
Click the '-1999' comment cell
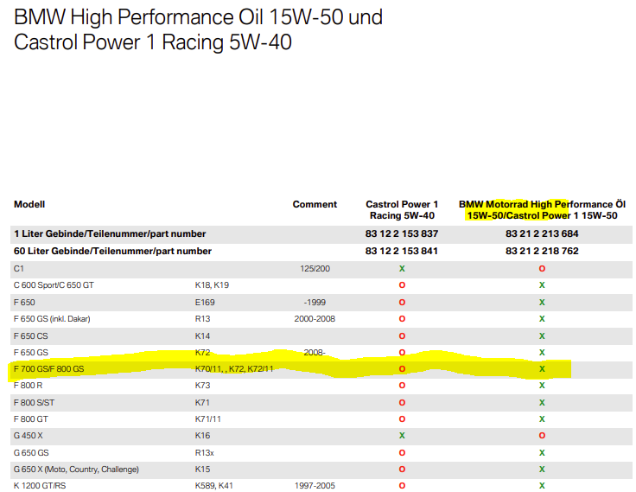[315, 302]
